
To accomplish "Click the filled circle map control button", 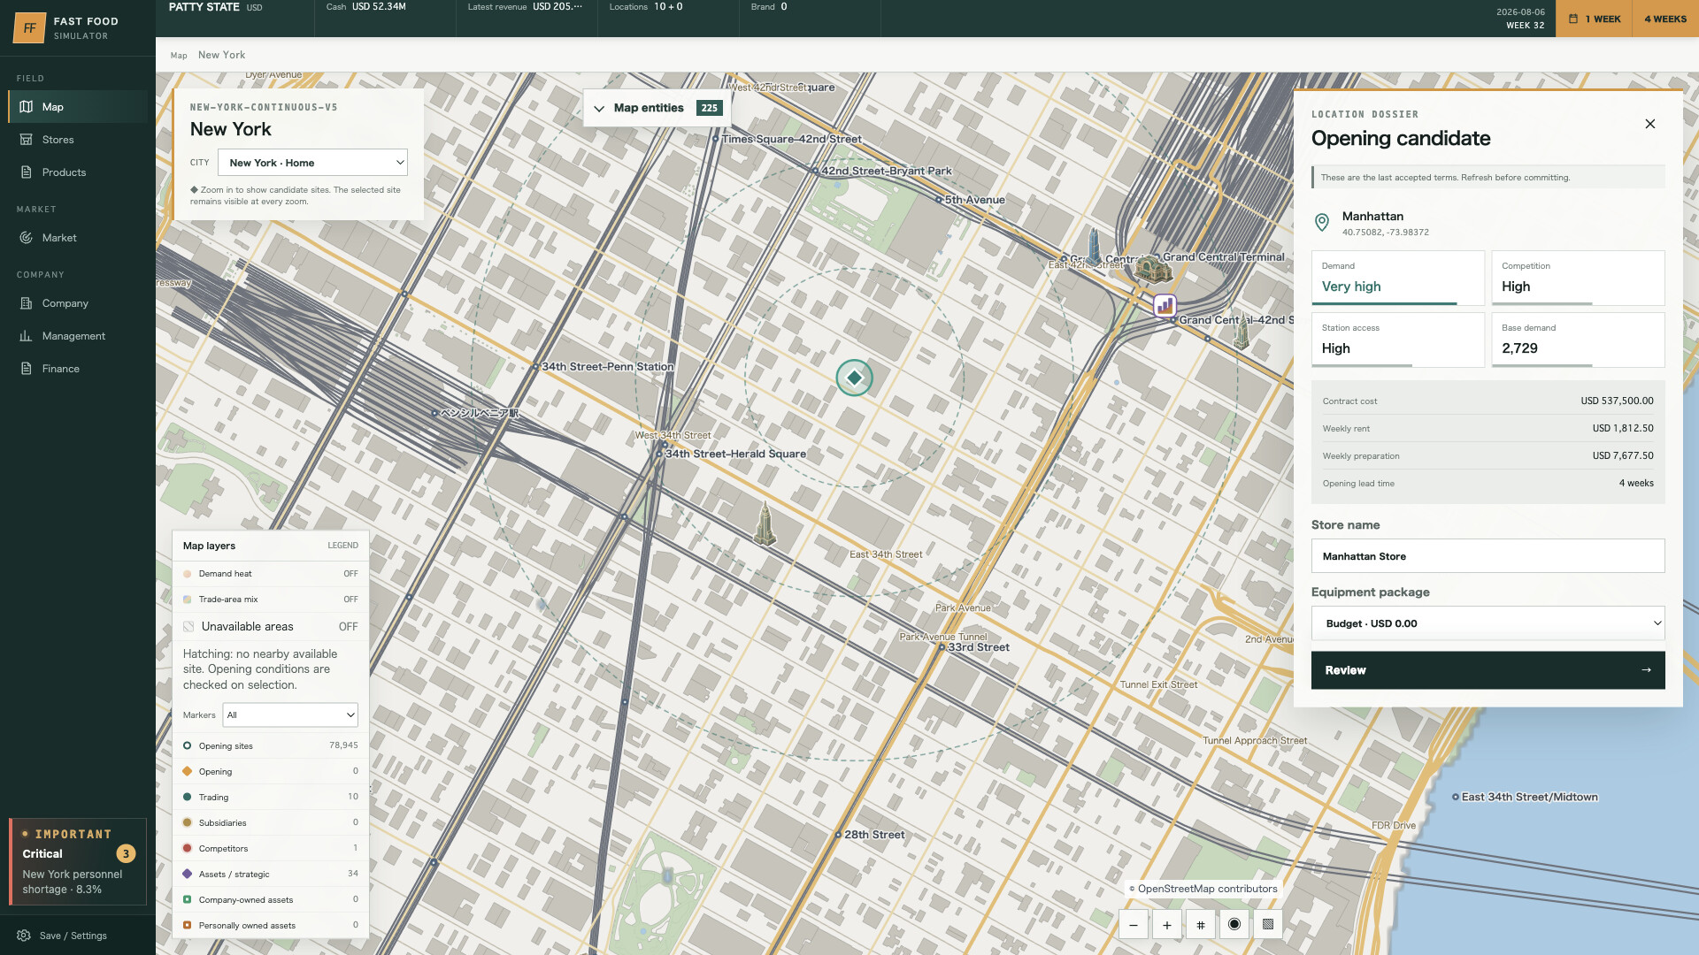I will tap(1234, 925).
